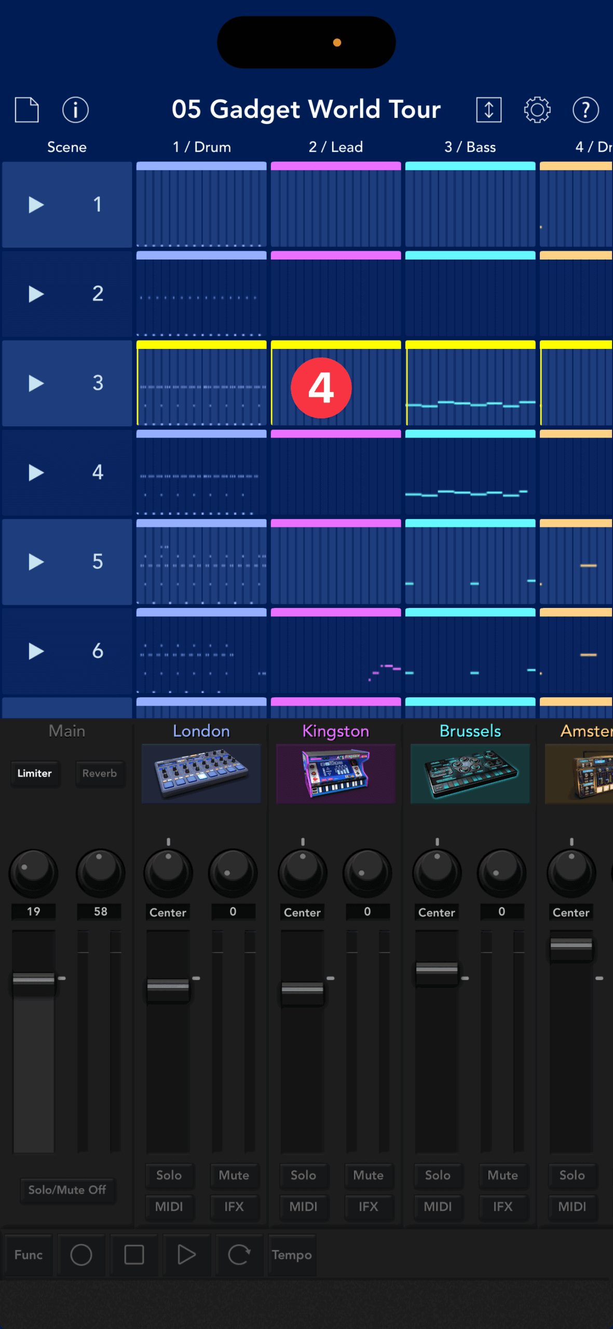Open the Kingston gadget thumbnail
The image size is (613, 1329).
tap(335, 773)
